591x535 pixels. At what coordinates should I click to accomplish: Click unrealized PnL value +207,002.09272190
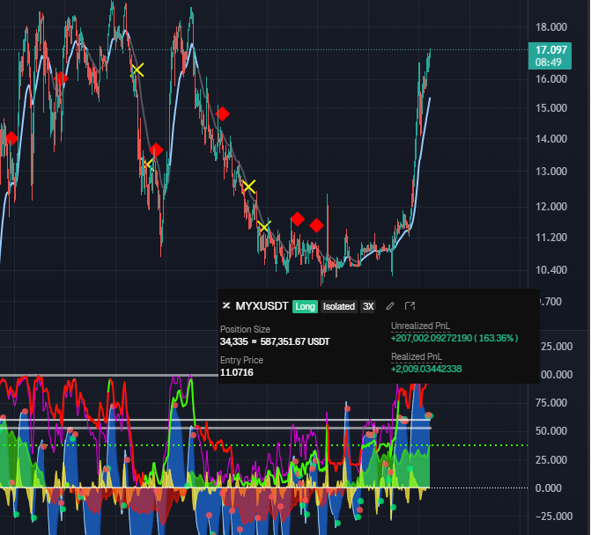[432, 338]
